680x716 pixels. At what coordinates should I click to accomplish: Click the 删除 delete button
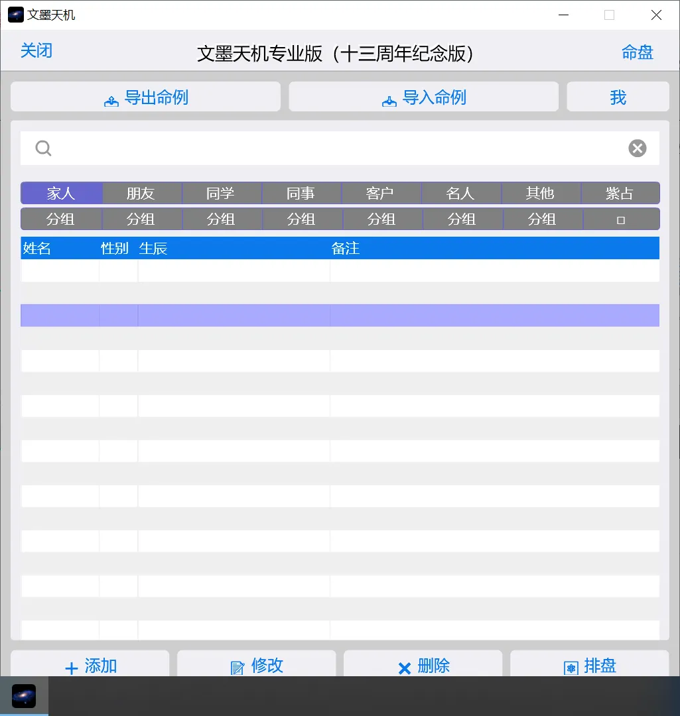point(423,665)
